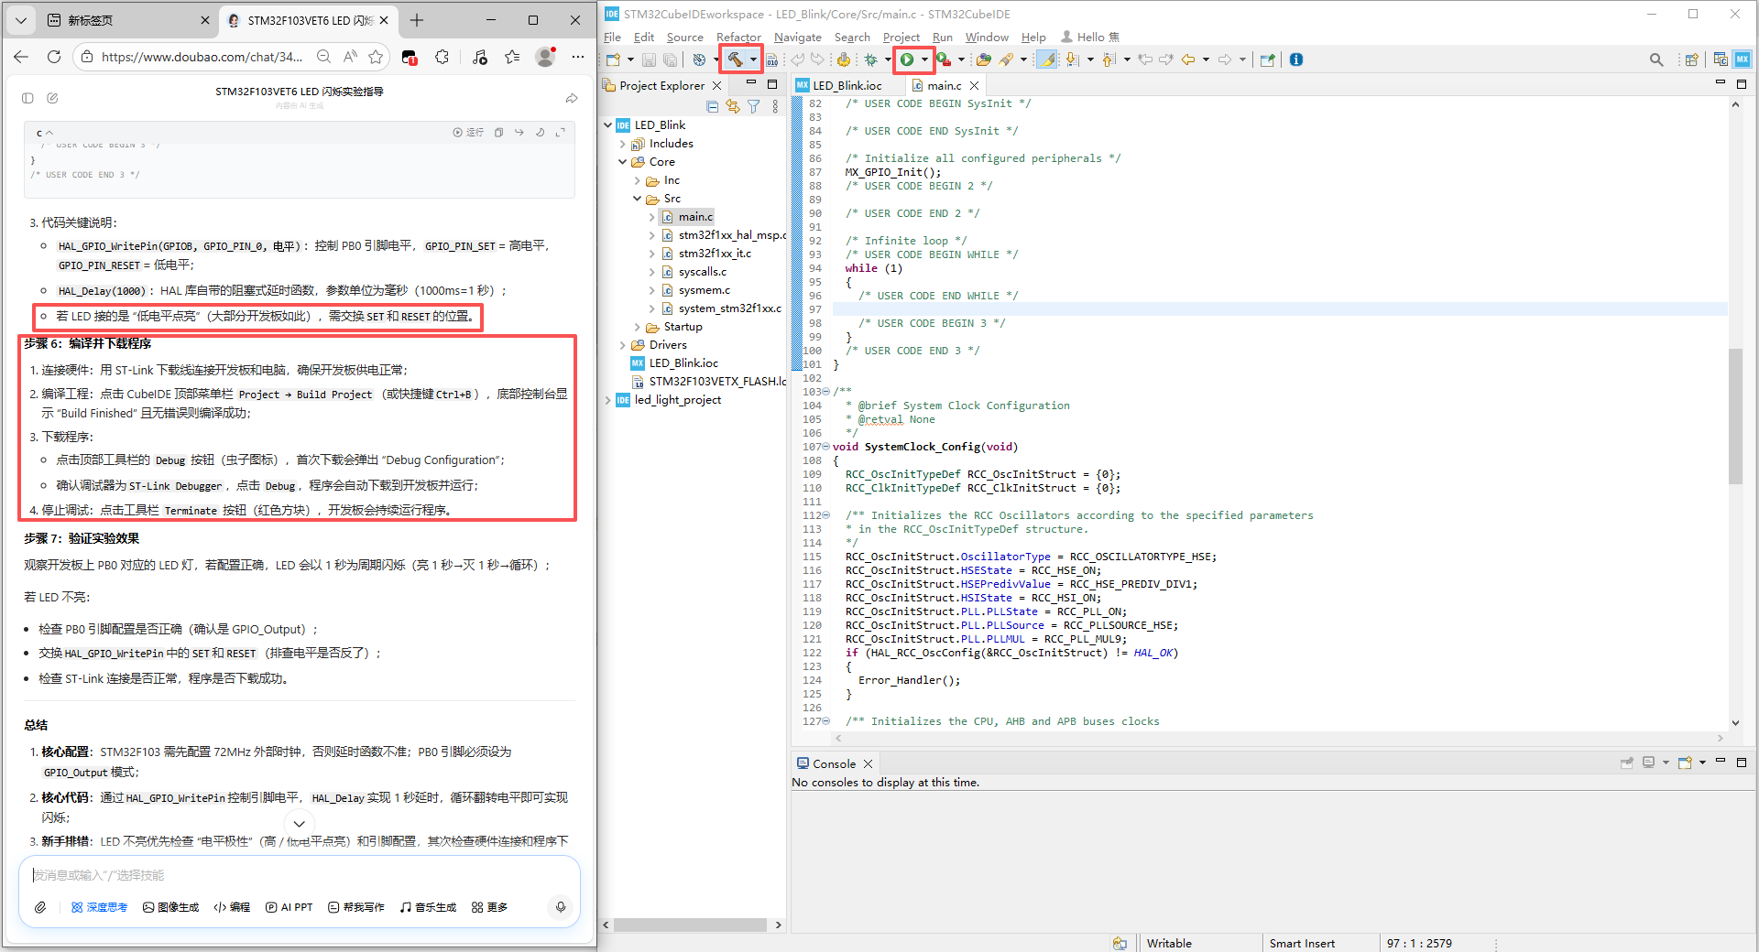The height and width of the screenshot is (952, 1759).
Task: Open the Build hammer dropdown arrow
Action: [754, 59]
